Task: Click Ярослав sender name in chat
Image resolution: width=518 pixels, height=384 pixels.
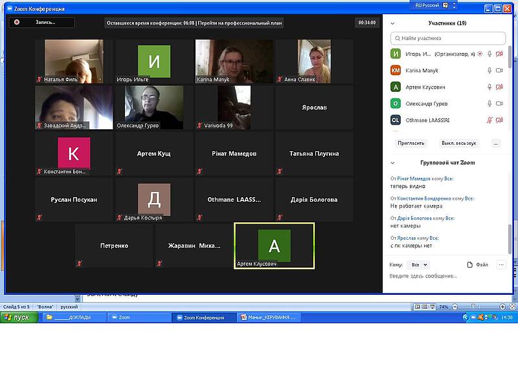Action: [x=407, y=238]
